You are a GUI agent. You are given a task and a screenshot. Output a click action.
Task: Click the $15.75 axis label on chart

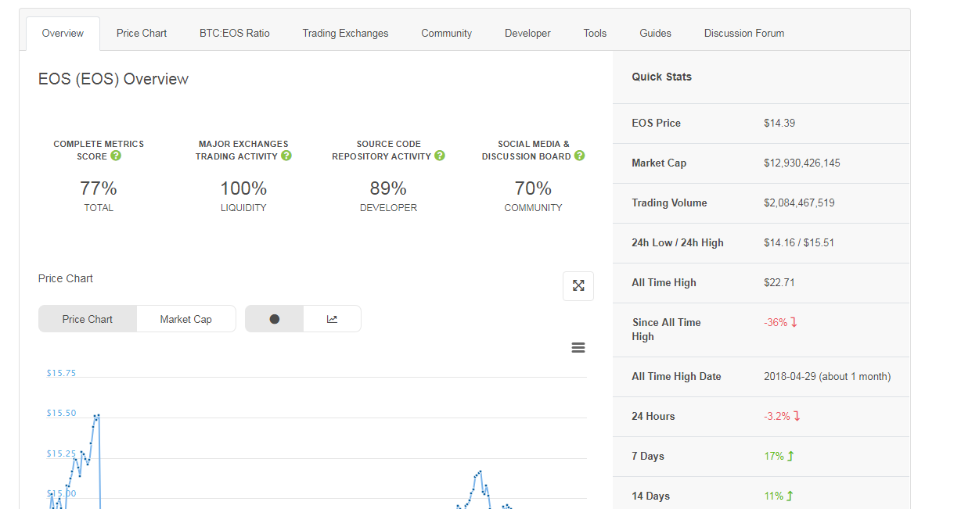coord(61,373)
